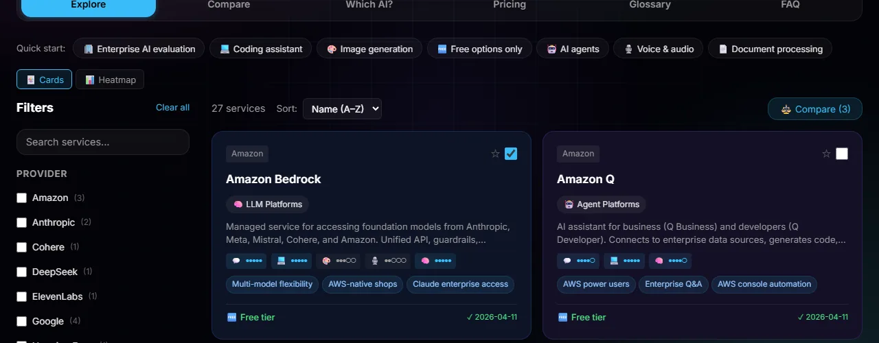Click the chat rating icon on Amazon Bedrock

point(236,261)
